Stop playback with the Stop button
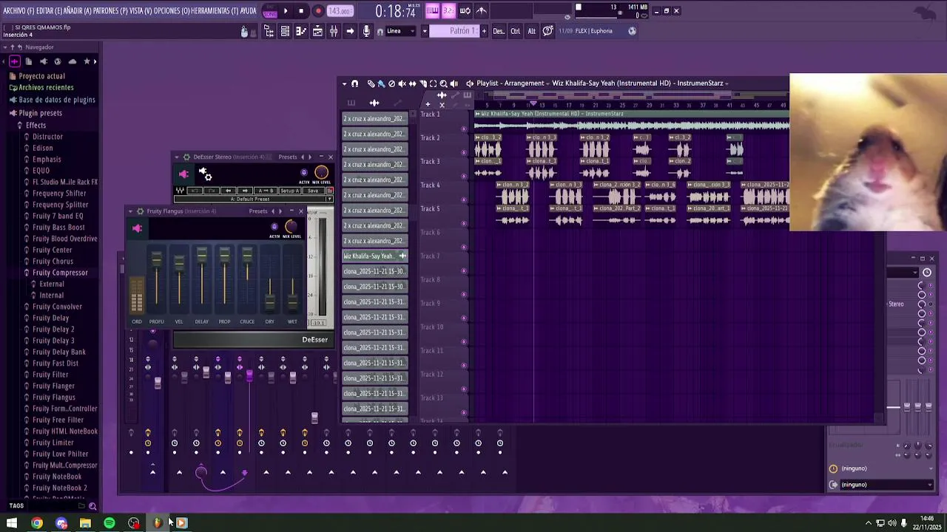The image size is (947, 532). coord(301,11)
